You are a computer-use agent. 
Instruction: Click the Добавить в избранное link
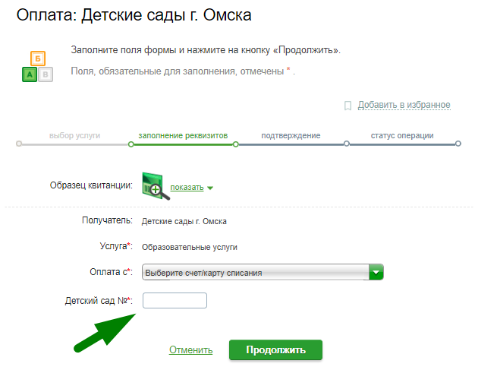pos(404,105)
